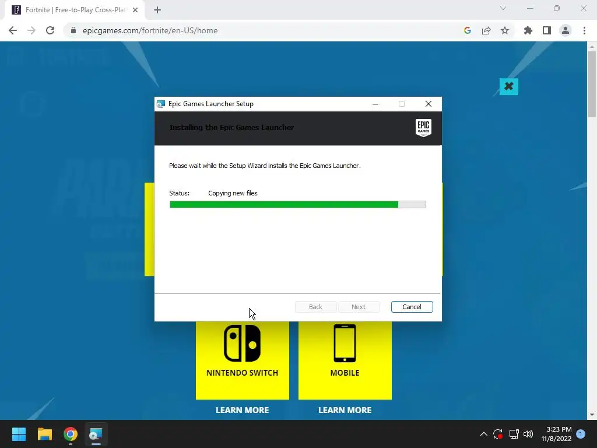
Task: Select the Fortnite browser tab
Action: (x=75, y=10)
